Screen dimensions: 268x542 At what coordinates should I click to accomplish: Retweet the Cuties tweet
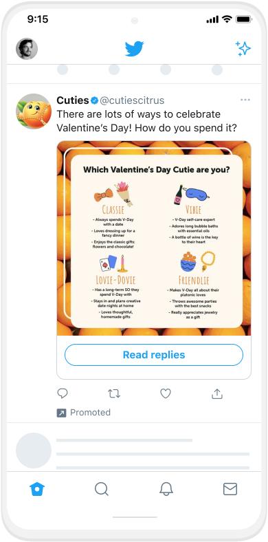(114, 393)
